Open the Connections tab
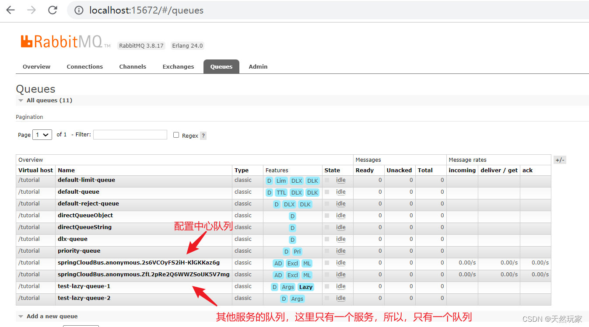The height and width of the screenshot is (327, 589). tap(85, 66)
